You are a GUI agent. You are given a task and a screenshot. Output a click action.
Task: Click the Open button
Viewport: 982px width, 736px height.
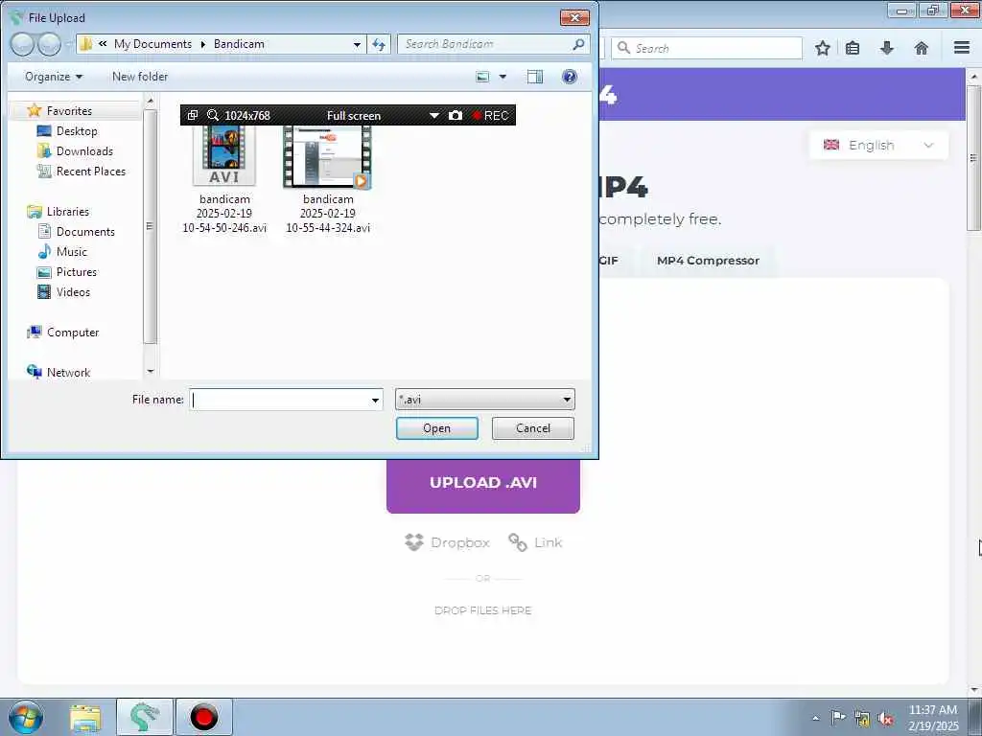click(x=436, y=428)
